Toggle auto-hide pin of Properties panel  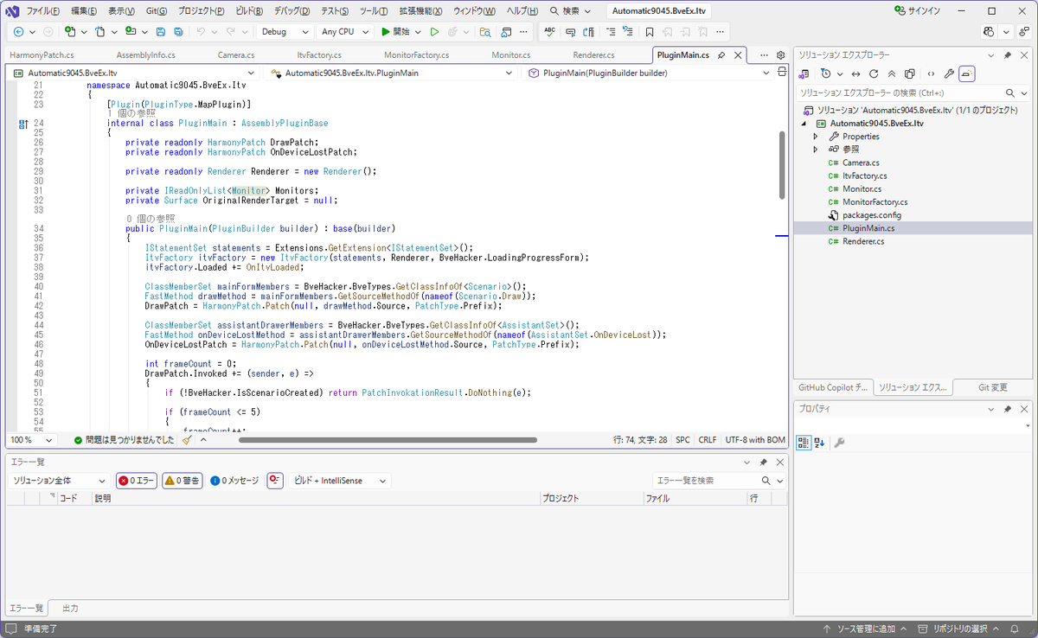1008,408
